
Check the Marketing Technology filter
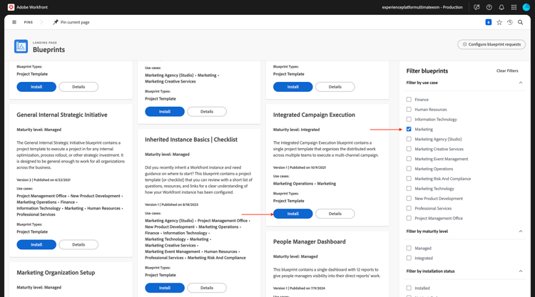pos(409,188)
